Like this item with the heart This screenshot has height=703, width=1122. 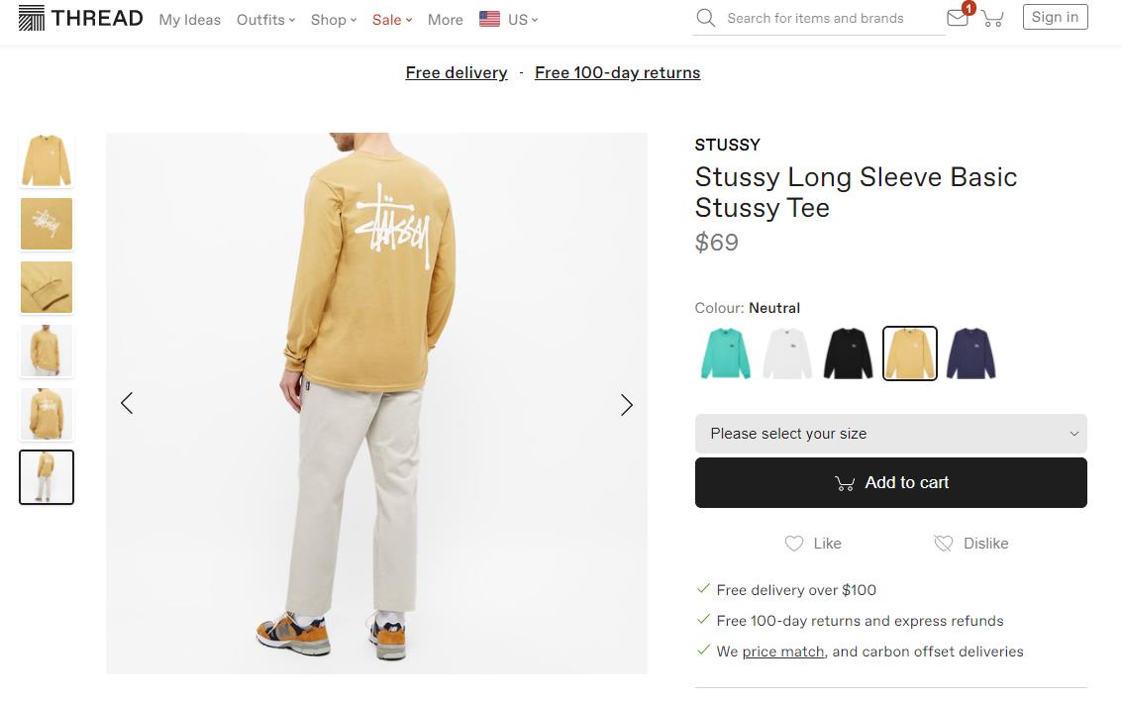pyautogui.click(x=794, y=543)
